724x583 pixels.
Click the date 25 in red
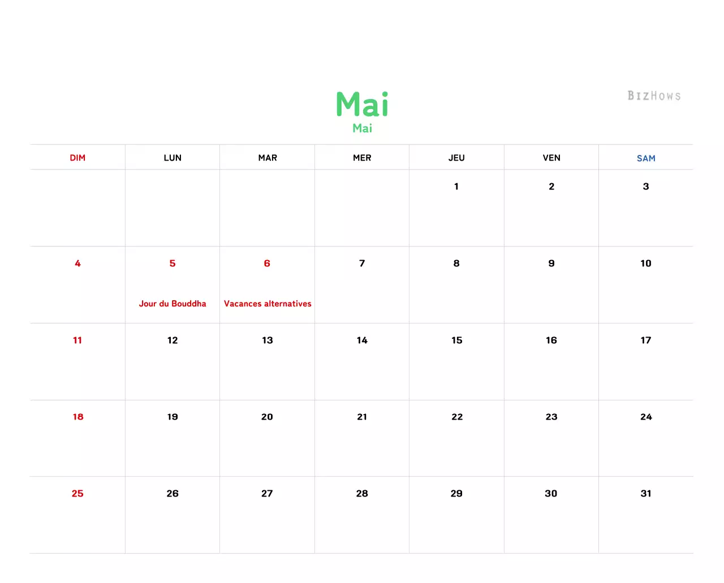coord(77,493)
